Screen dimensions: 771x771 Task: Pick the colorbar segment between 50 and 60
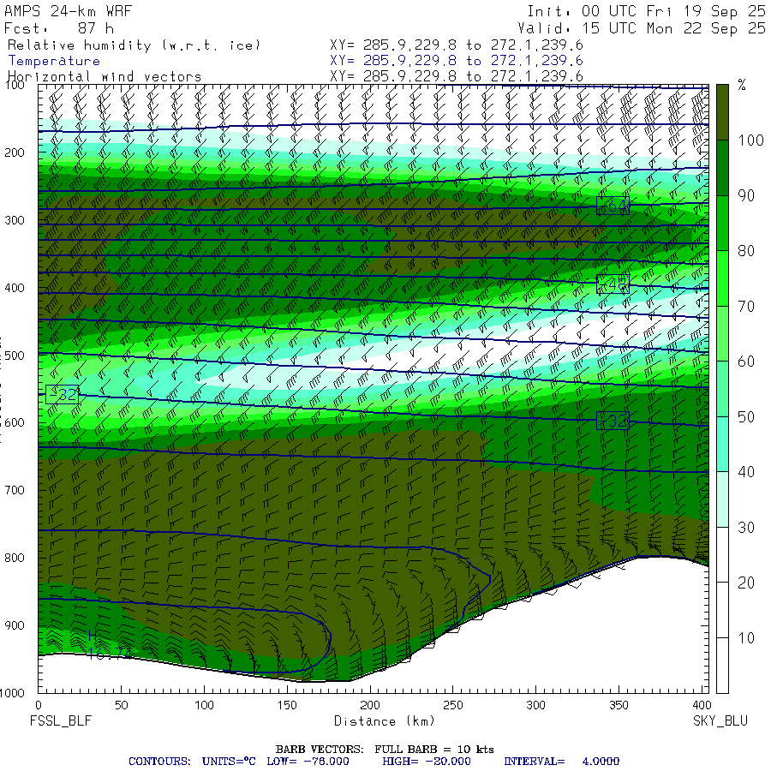[722, 389]
